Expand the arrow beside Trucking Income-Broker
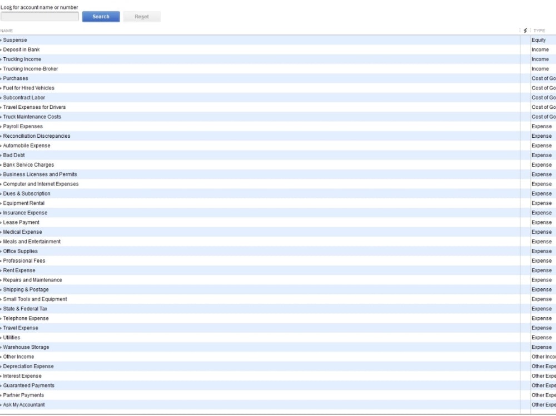The width and height of the screenshot is (556, 416). point(1,69)
